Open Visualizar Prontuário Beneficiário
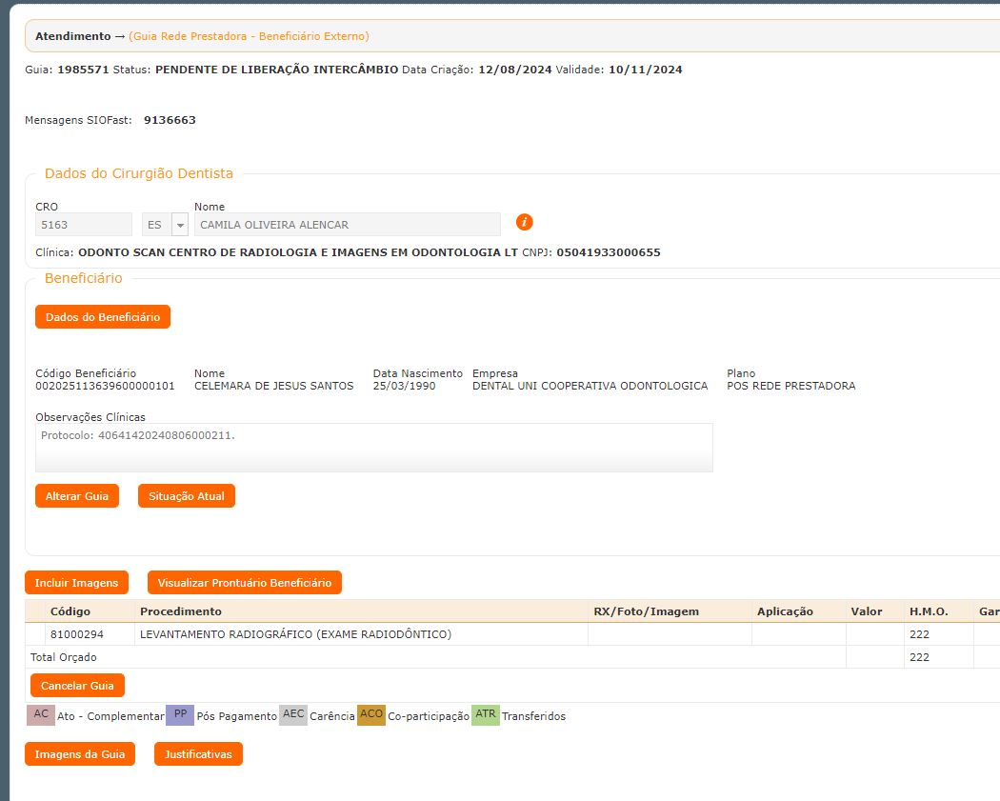 coord(244,583)
